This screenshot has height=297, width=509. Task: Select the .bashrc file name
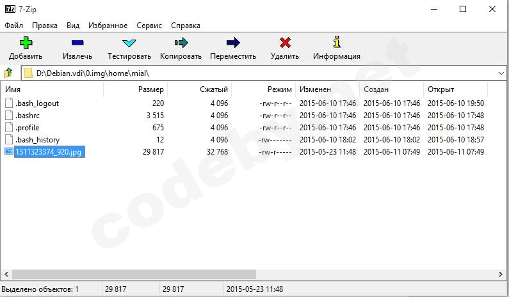pos(28,116)
